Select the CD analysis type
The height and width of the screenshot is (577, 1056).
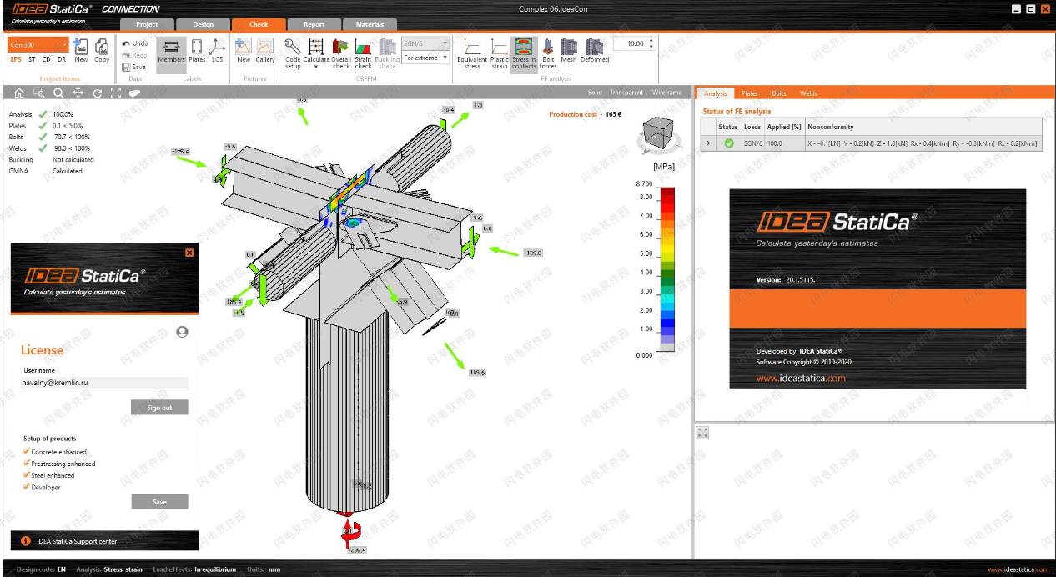tap(47, 59)
